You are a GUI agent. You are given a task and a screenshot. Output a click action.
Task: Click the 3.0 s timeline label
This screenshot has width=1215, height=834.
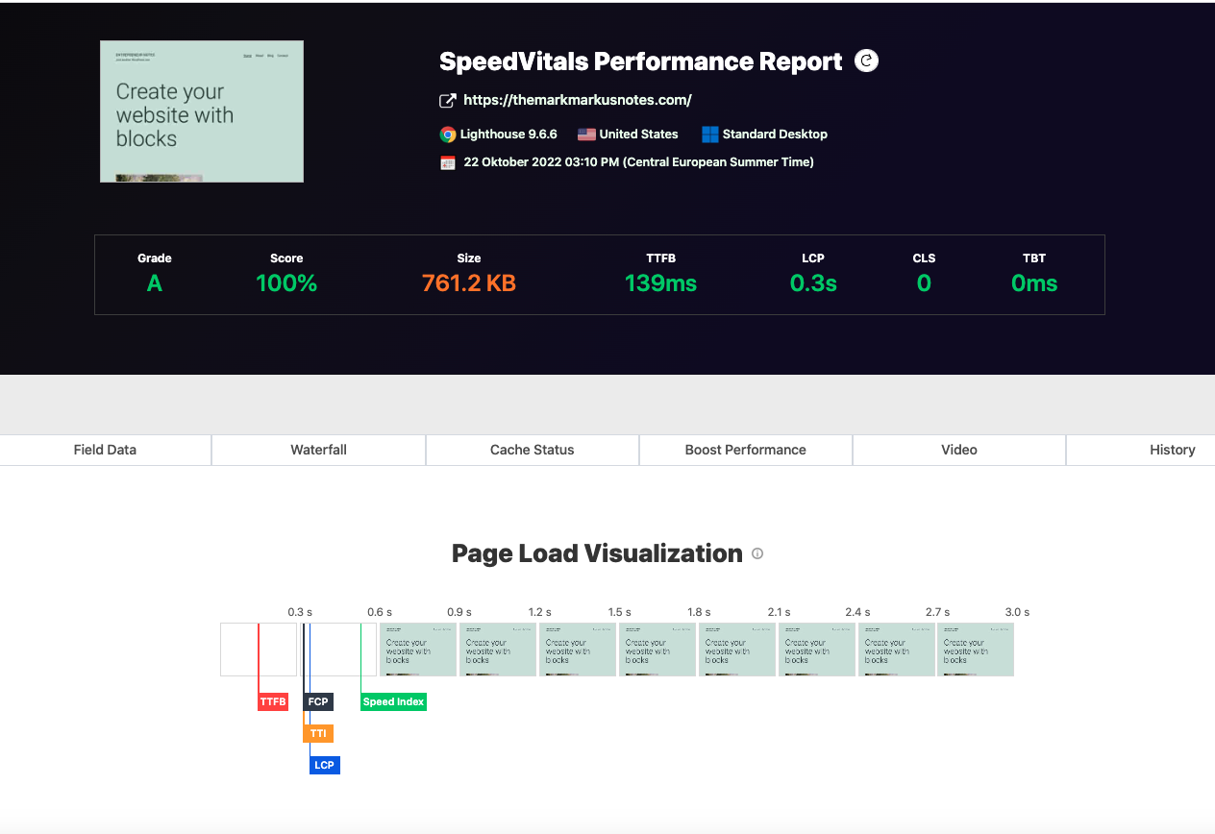point(1017,612)
